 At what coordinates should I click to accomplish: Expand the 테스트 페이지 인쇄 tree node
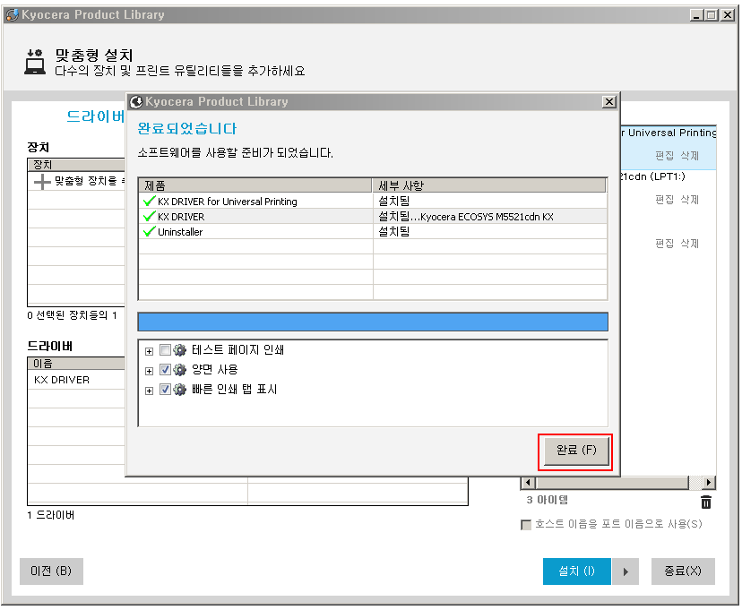tap(149, 351)
